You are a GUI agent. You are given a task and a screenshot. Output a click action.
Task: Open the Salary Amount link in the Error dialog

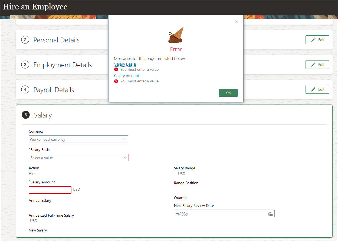pyautogui.click(x=126, y=76)
